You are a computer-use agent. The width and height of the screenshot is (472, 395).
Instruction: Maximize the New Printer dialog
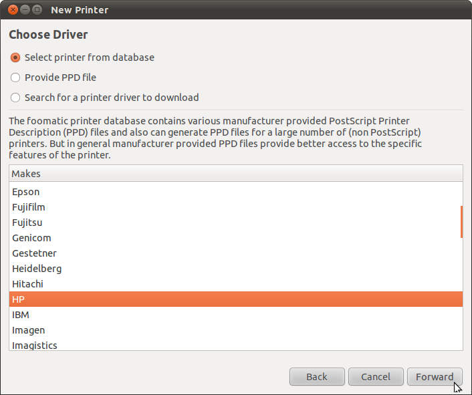pyautogui.click(x=37, y=10)
